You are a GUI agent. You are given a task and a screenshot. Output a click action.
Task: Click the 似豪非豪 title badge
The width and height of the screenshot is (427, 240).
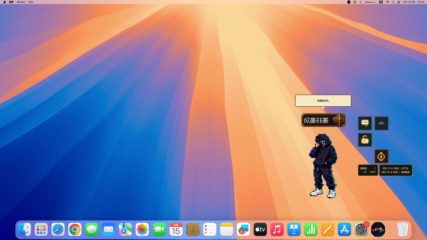point(323,120)
